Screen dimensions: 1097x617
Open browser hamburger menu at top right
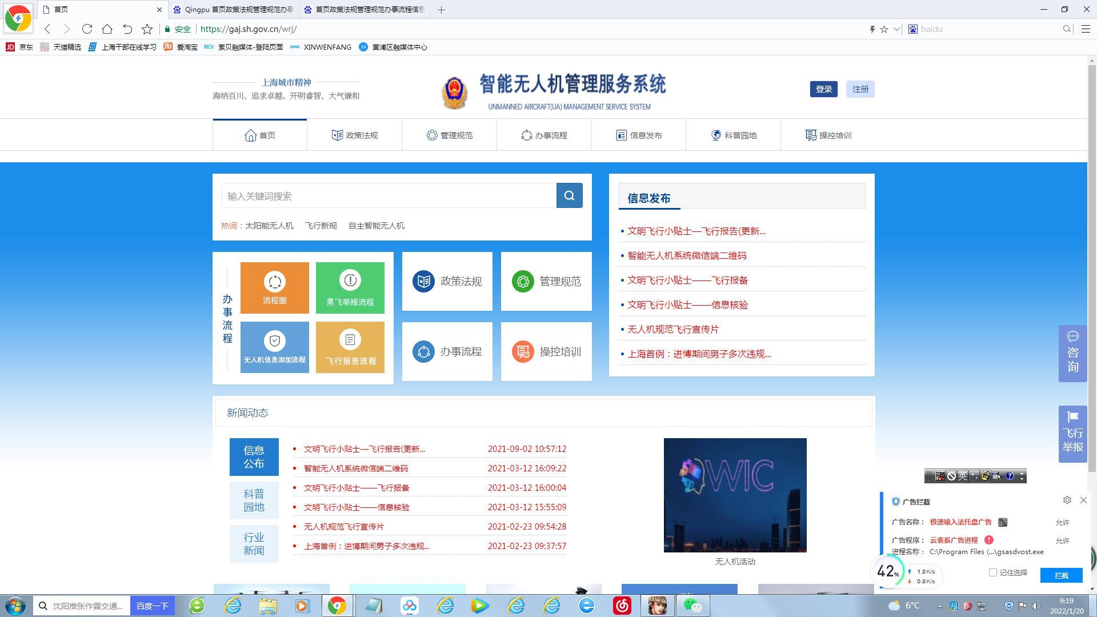[x=1086, y=29]
